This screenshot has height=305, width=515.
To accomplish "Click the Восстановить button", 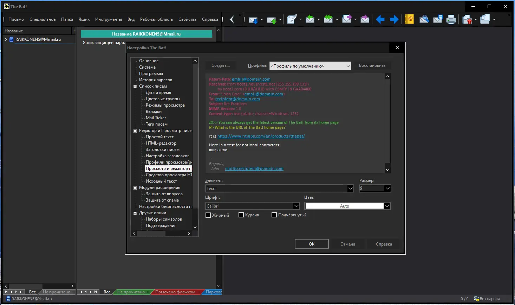I will coord(372,65).
